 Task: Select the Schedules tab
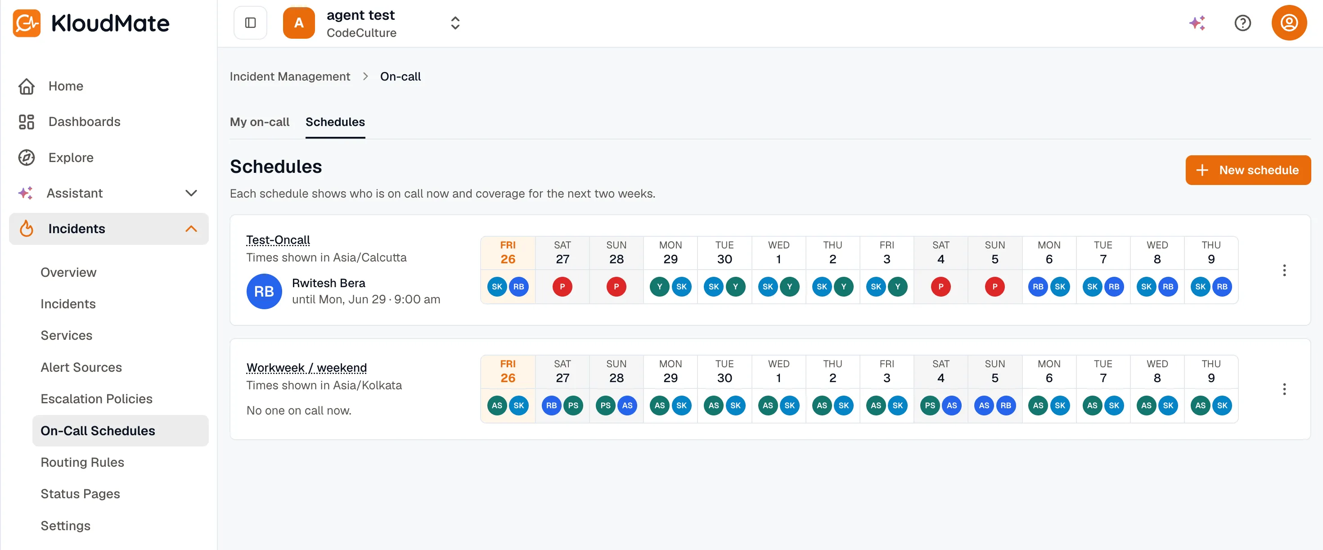(x=335, y=122)
